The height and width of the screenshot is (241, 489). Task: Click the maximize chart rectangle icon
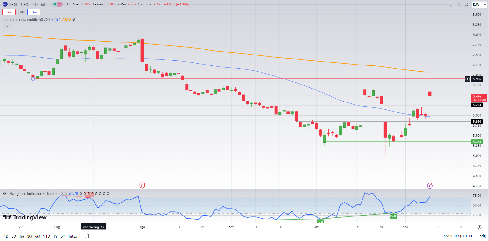(466, 5)
